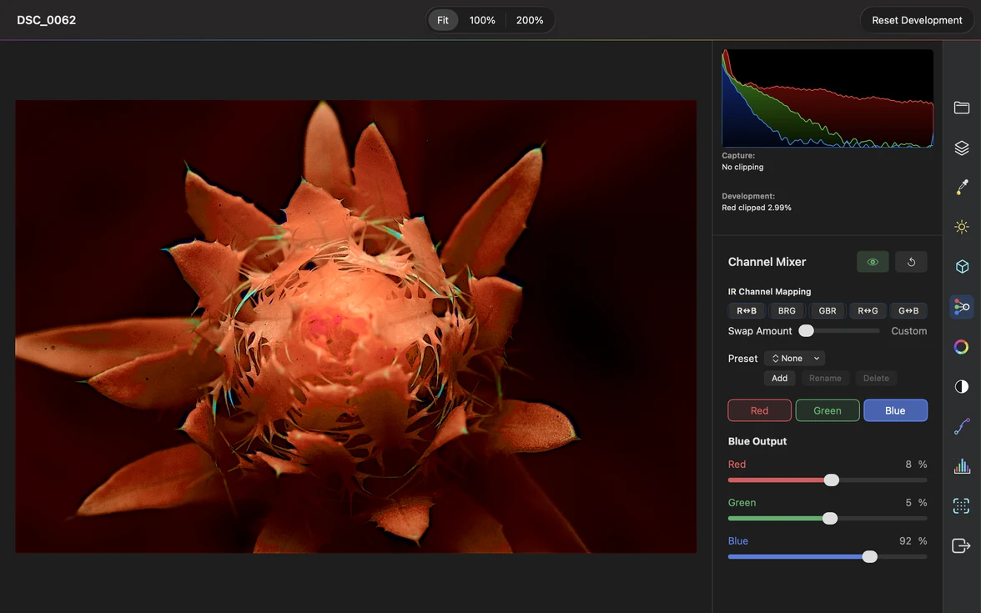
Task: Open the sun exposure panel icon
Action: pos(962,227)
